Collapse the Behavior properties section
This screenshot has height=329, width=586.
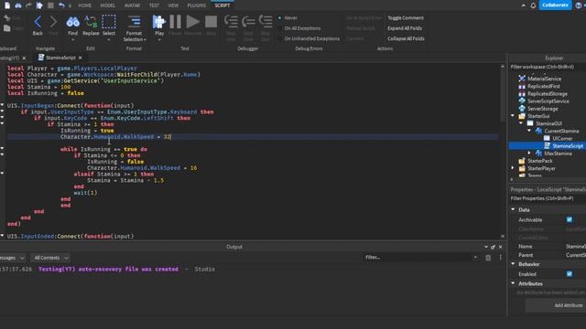(x=513, y=264)
